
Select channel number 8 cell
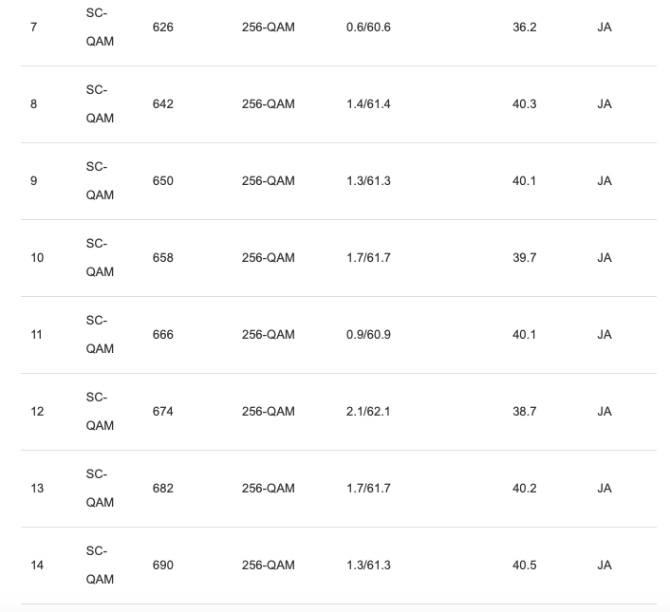pyautogui.click(x=34, y=104)
